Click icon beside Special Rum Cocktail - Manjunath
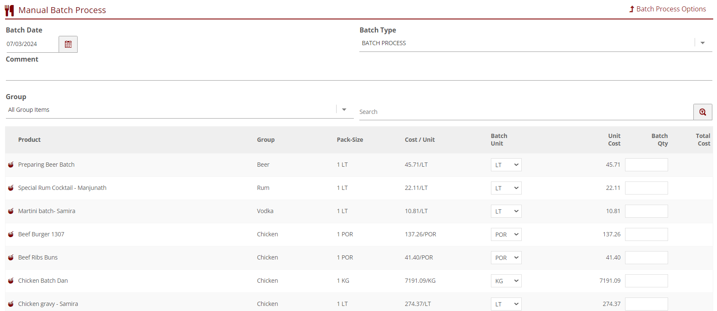The image size is (717, 311). (x=11, y=188)
